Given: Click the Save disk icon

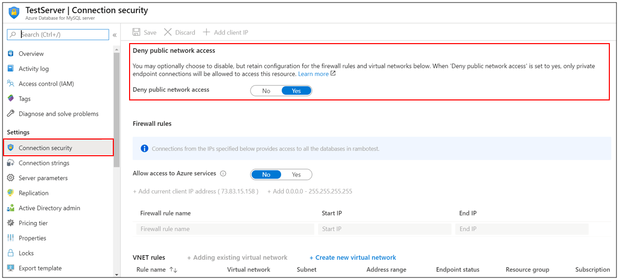Looking at the screenshot, I should pos(136,32).
